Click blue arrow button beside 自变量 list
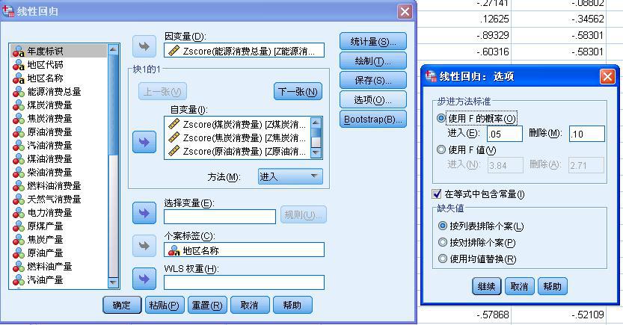 point(144,142)
